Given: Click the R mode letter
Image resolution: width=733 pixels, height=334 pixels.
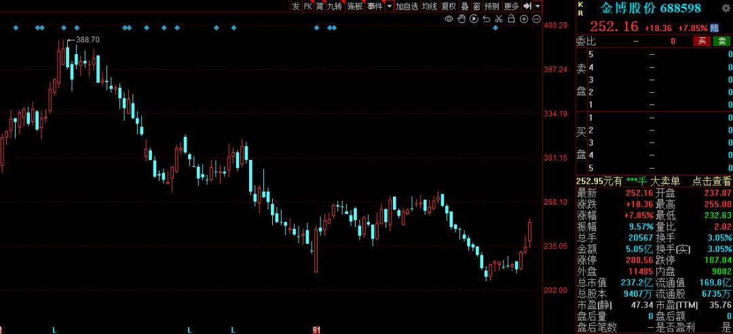Looking at the screenshot, I should pyautogui.click(x=580, y=13).
